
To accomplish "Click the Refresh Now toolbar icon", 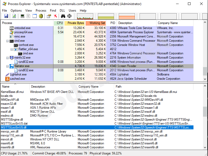I will tap(14, 16).
